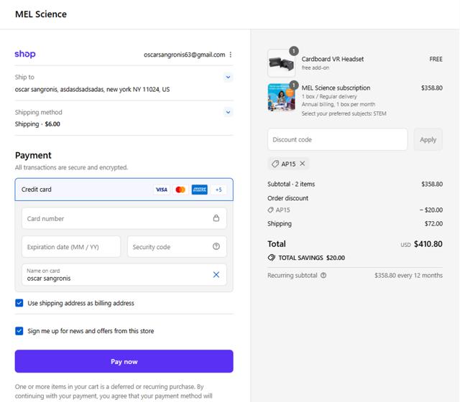Expand the Shipping method section

click(228, 112)
